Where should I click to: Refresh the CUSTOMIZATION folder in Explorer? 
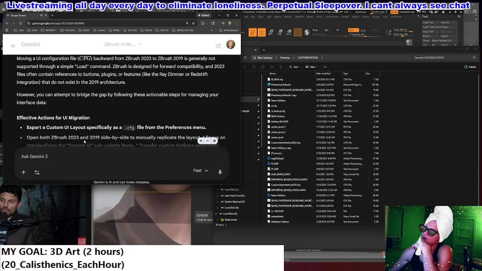245,58
